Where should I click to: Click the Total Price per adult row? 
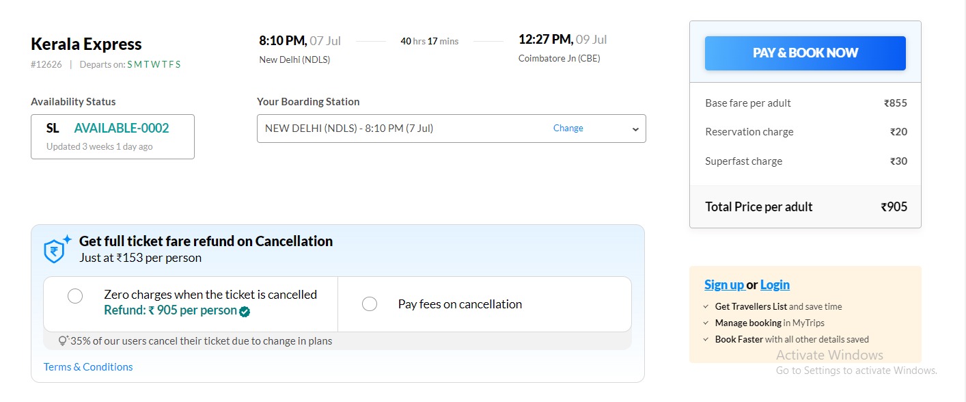coord(805,206)
